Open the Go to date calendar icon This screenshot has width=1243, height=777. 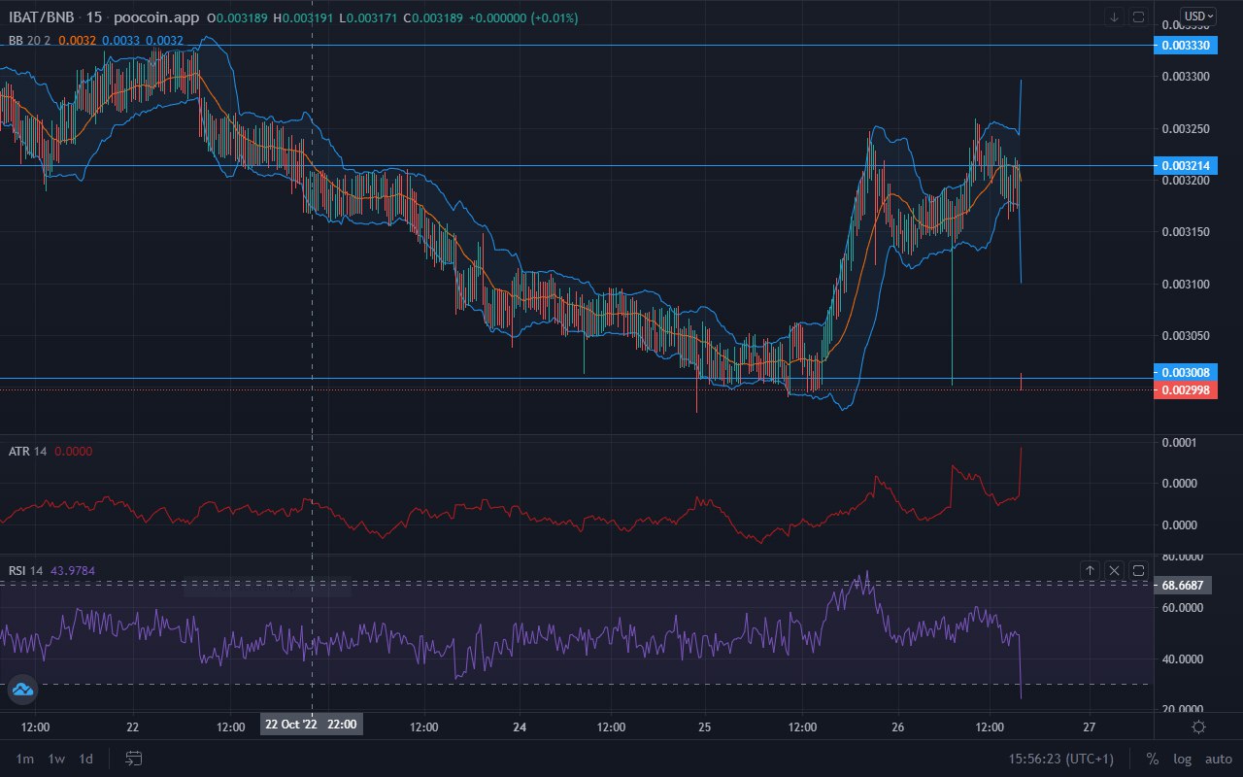[134, 758]
